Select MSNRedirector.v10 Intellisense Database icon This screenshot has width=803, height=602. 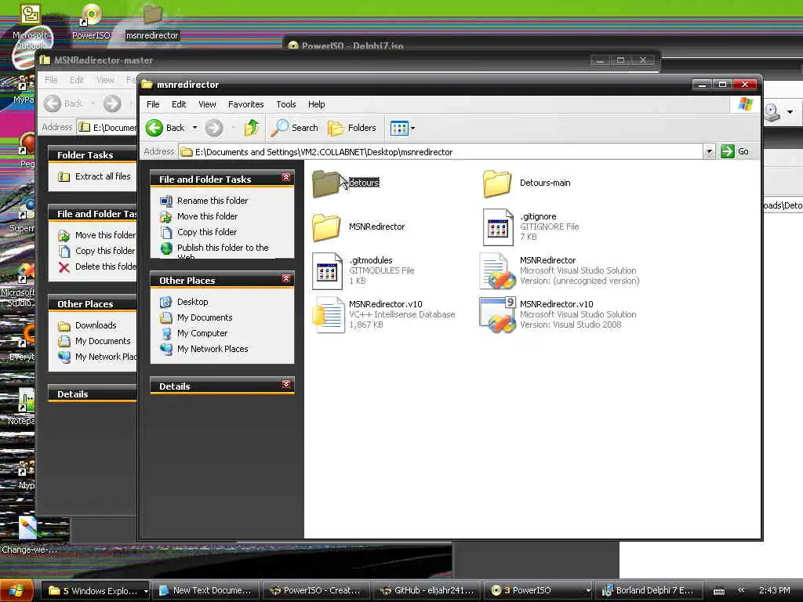pos(328,315)
